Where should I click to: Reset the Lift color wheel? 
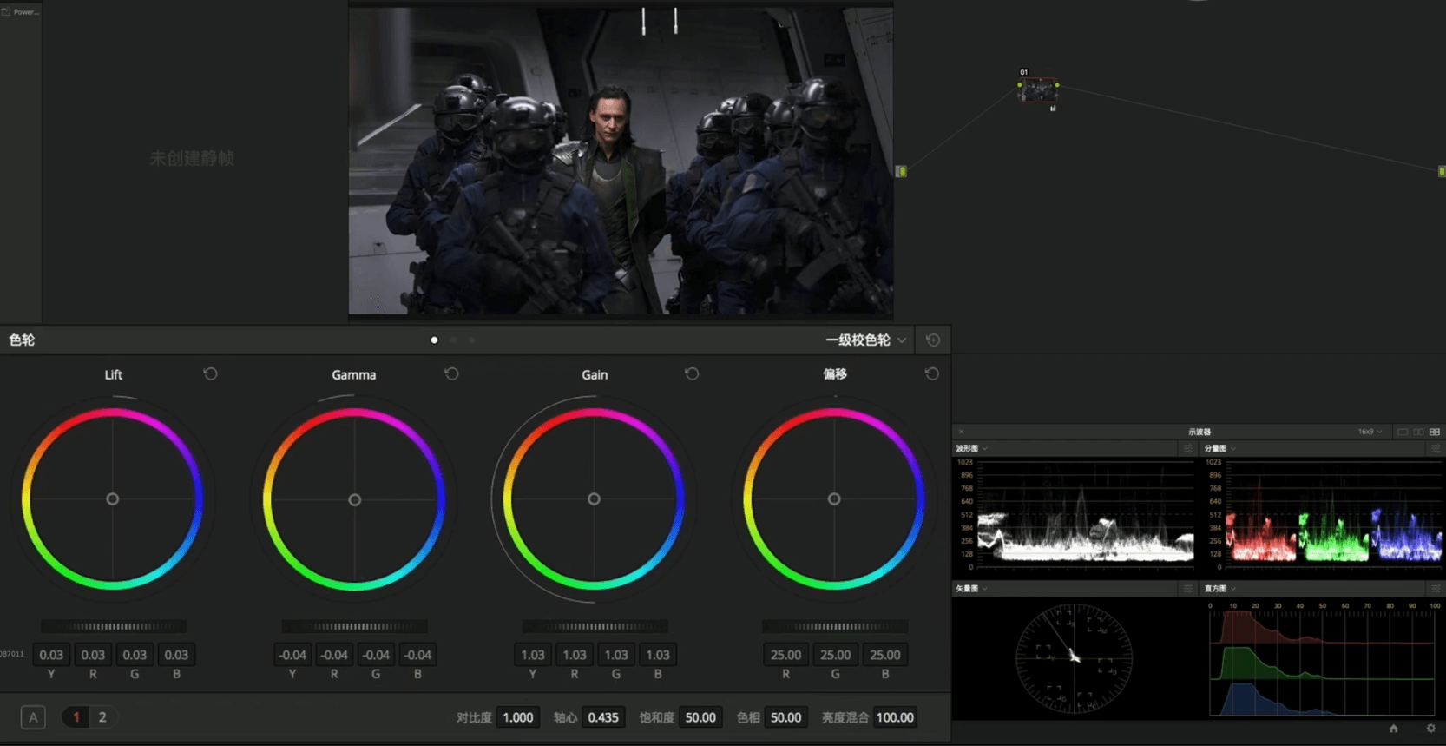pyautogui.click(x=210, y=373)
